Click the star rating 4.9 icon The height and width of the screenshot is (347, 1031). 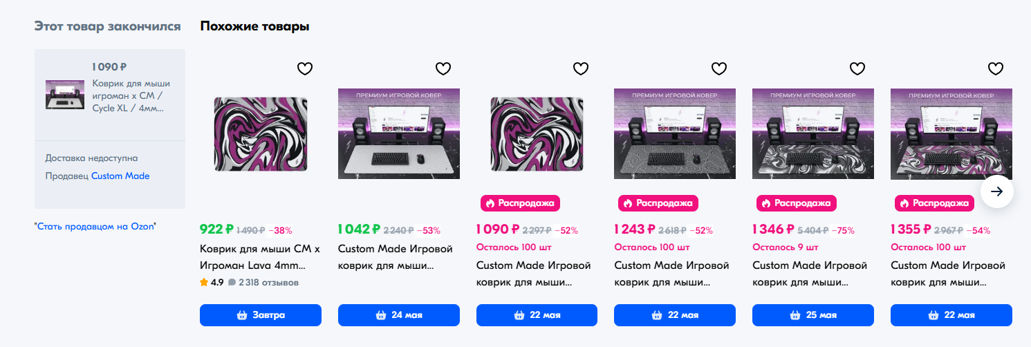tap(204, 282)
